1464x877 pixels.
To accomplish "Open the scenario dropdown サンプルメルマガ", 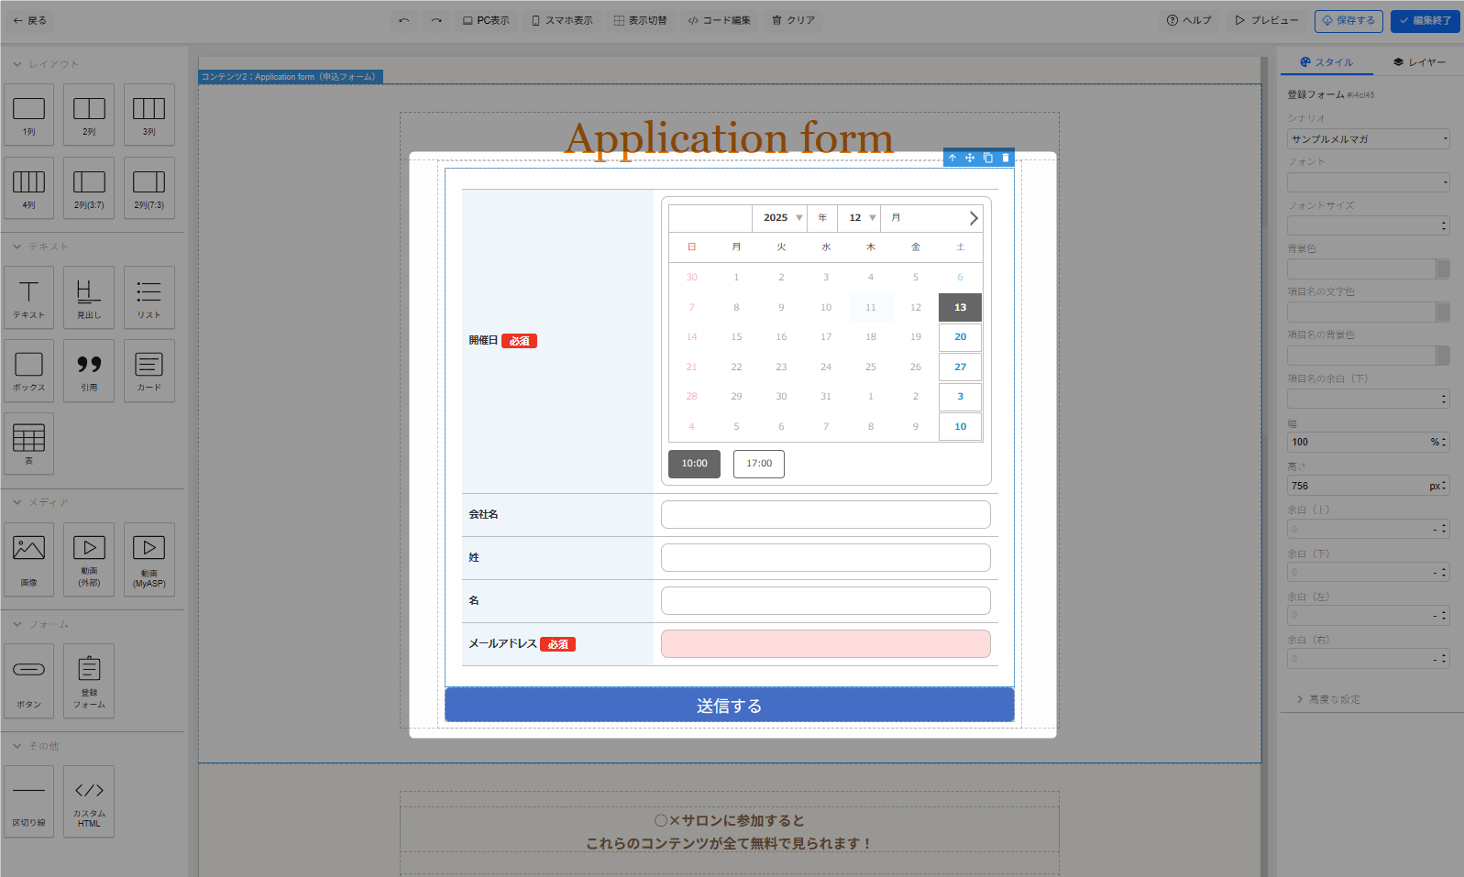I will [x=1368, y=139].
